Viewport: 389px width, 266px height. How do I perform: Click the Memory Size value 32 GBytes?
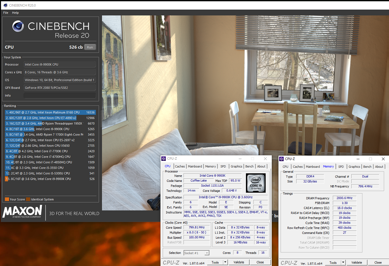[x=310, y=182]
